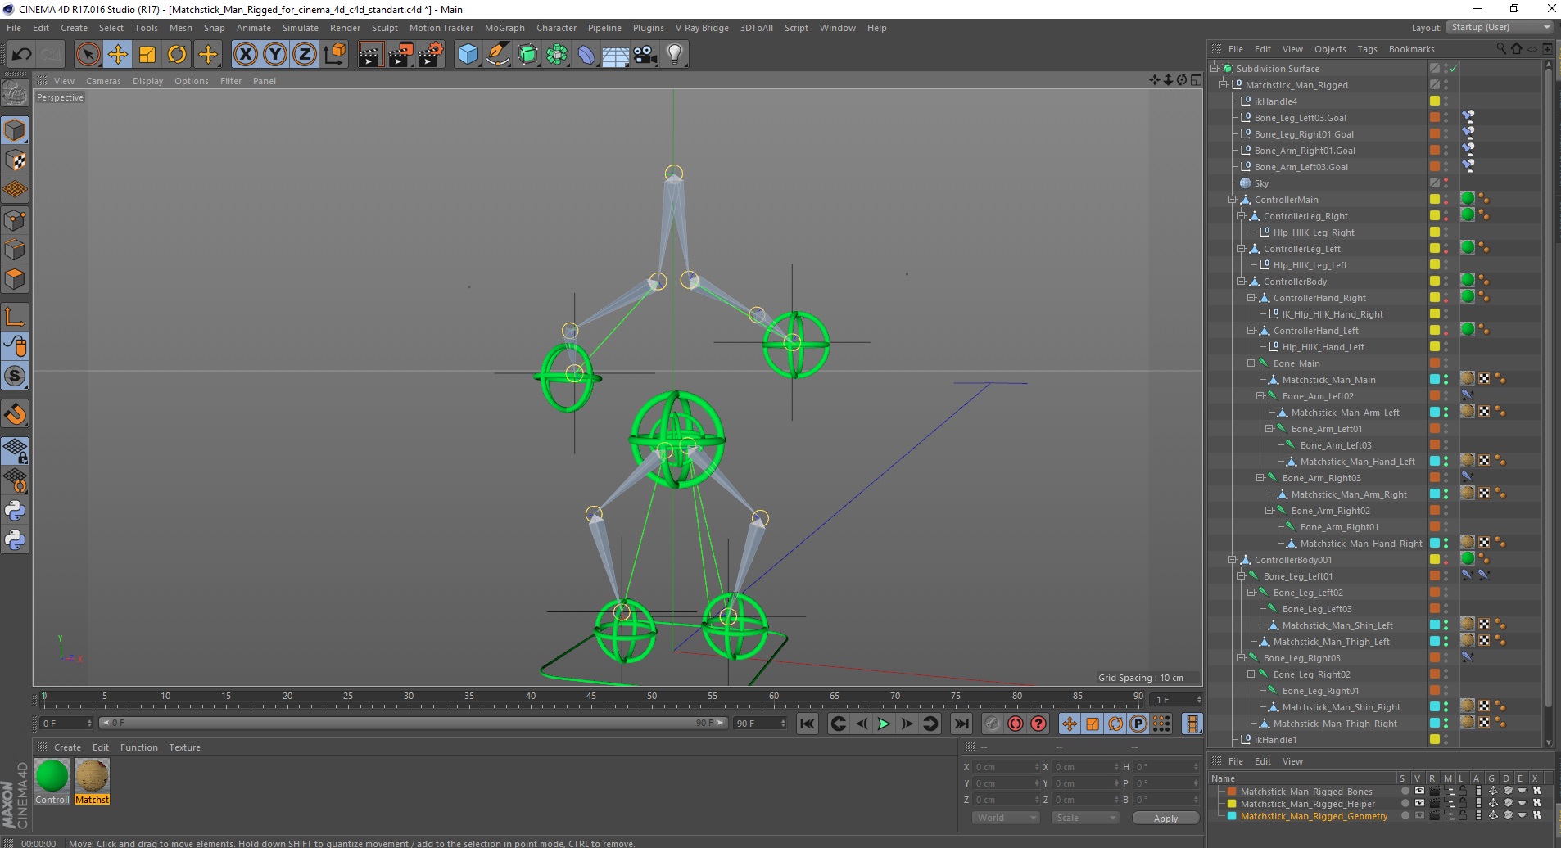Screen dimensions: 1561x848
Task: Toggle the Snap magnet icon
Action: click(15, 413)
